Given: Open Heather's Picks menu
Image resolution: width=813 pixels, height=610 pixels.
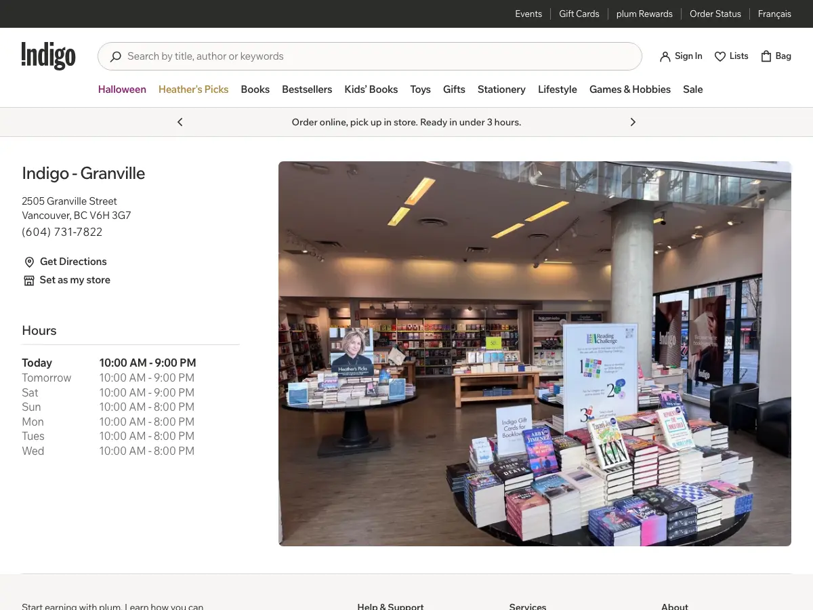Looking at the screenshot, I should click(x=193, y=89).
